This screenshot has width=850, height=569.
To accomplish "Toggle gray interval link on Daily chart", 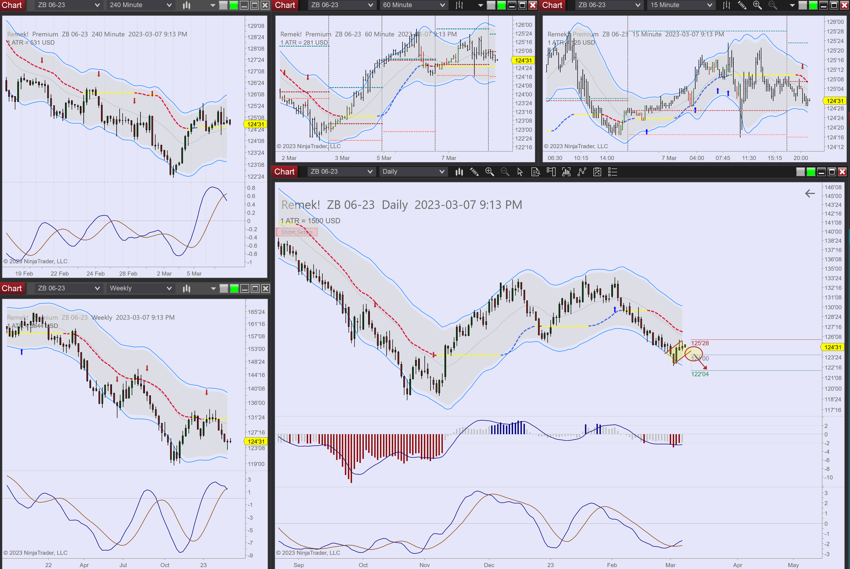I will tap(800, 172).
